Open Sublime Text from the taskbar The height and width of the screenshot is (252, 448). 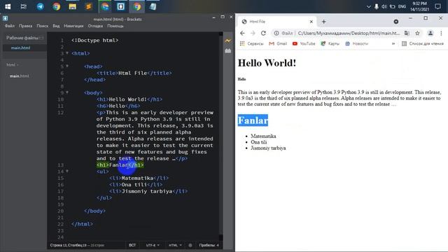pos(89,6)
